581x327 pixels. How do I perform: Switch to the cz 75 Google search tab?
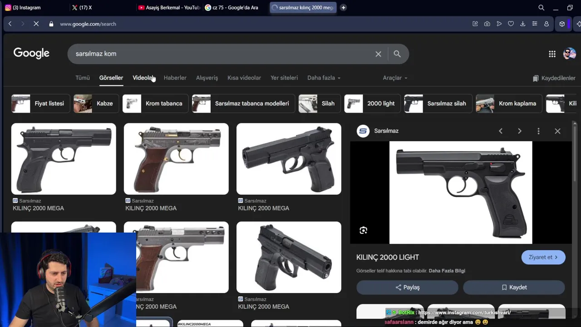click(x=231, y=8)
